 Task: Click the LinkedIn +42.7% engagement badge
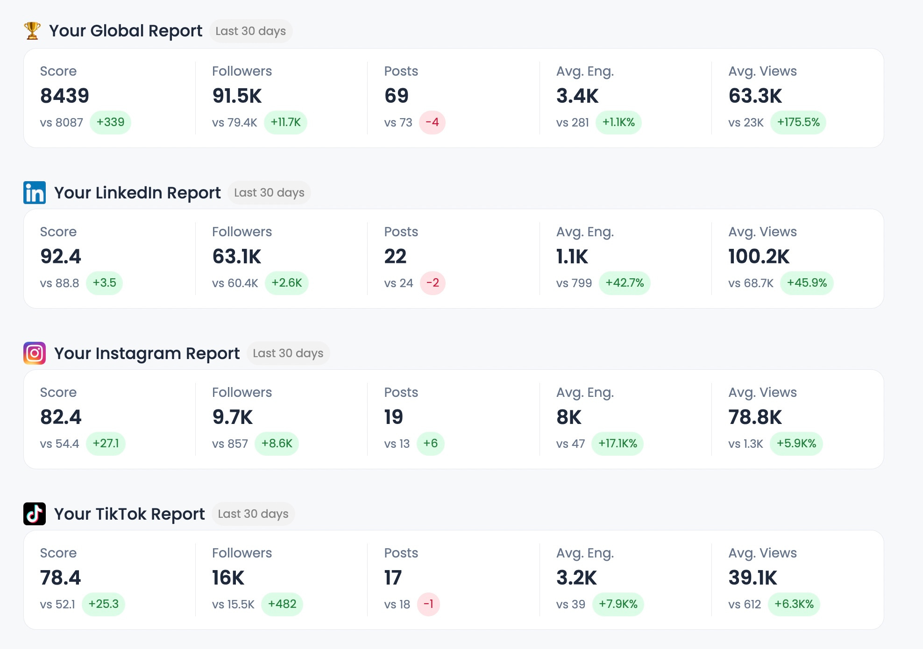[624, 283]
